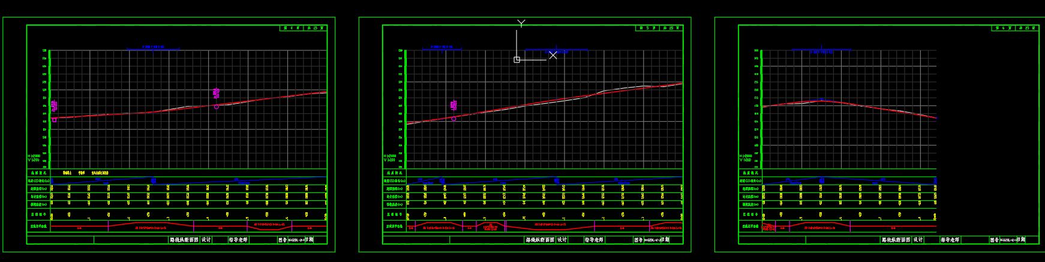Select magenta square marker at left sheet start
The width and height of the screenshot is (1045, 262).
click(x=54, y=120)
